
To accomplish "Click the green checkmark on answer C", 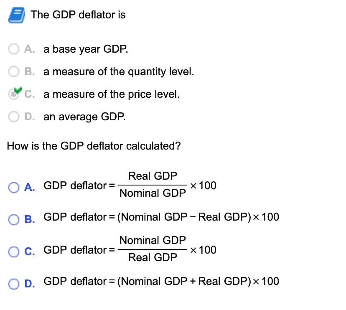I will point(18,90).
